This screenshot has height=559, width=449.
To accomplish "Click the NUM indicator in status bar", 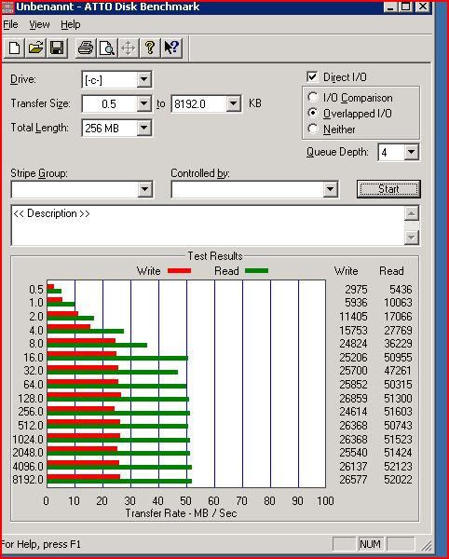I will click(x=370, y=544).
